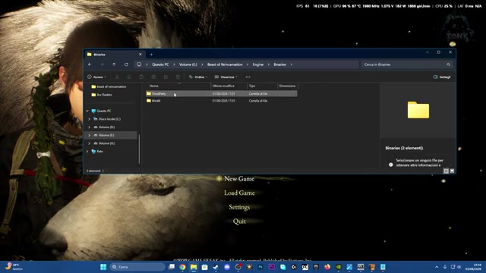Expand Volume (D:) in tree

click(x=90, y=127)
